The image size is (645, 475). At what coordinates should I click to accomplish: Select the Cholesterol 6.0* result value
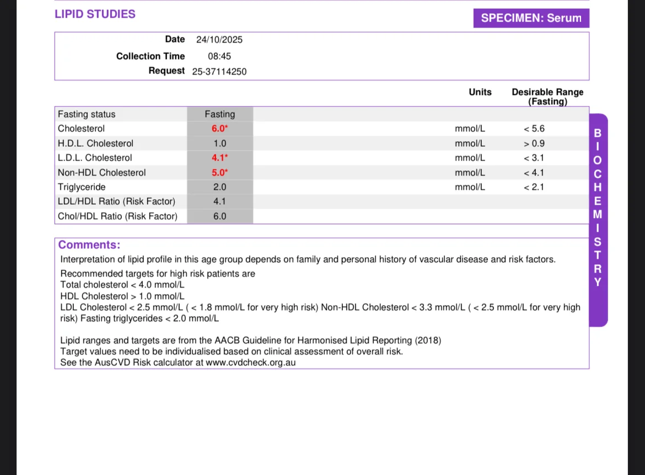219,129
